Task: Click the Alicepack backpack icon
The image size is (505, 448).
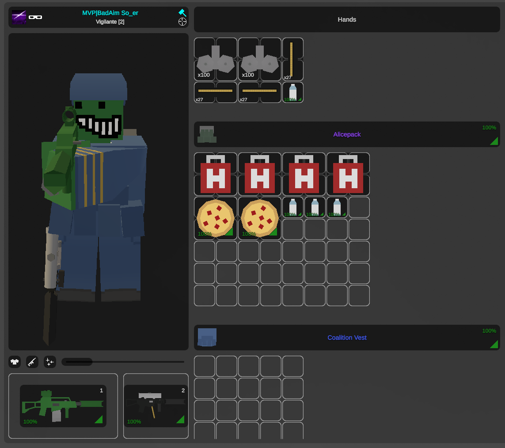Action: pyautogui.click(x=207, y=134)
